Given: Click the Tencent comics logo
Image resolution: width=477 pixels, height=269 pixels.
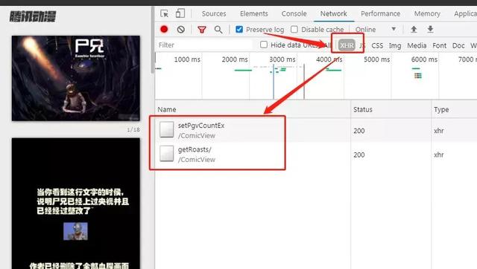Looking at the screenshot, I should click(x=33, y=16).
